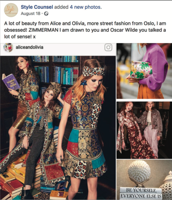Click the 'Women Are Better' purple book
Viewport: 172px width, 200px height.
[11, 82]
